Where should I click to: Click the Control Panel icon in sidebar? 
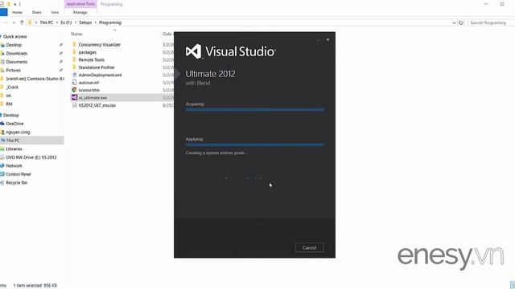2,174
